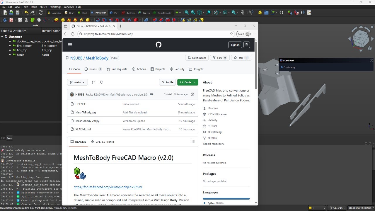Screen dimensions: 375x211
Task: Open the green Code dropdown button
Action: tap(188, 82)
